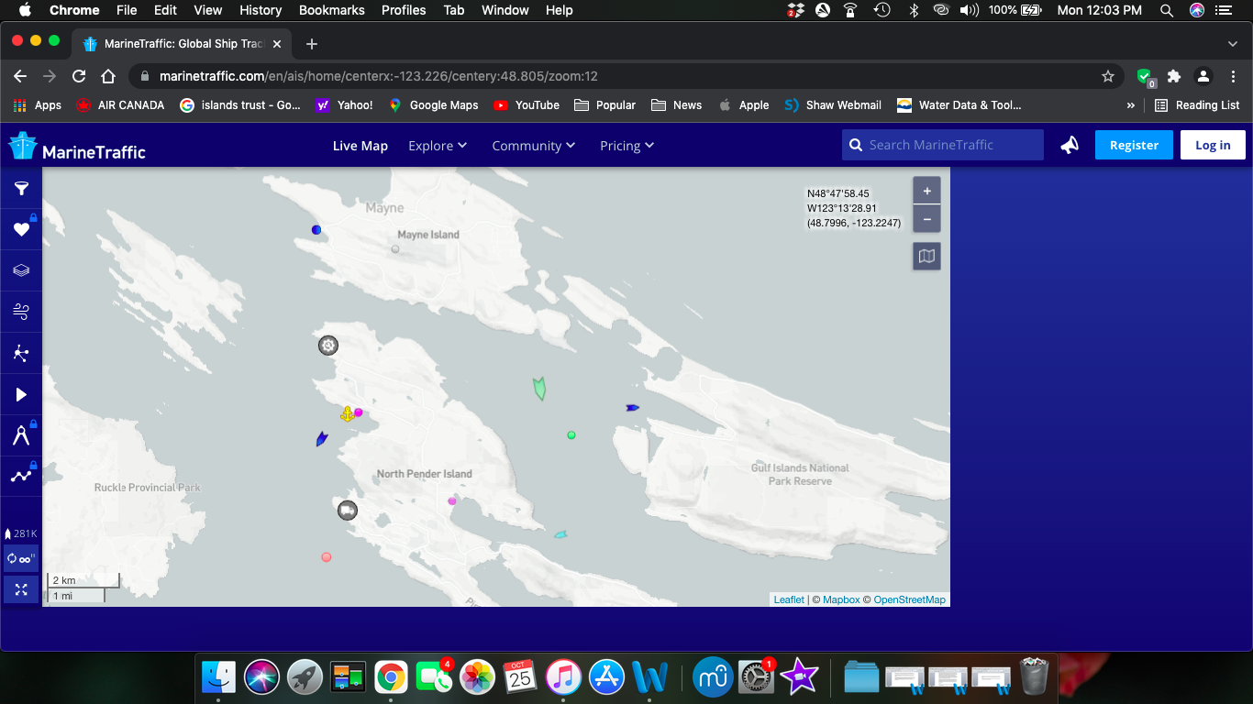
Task: Open Photos app in the dock
Action: (x=477, y=677)
